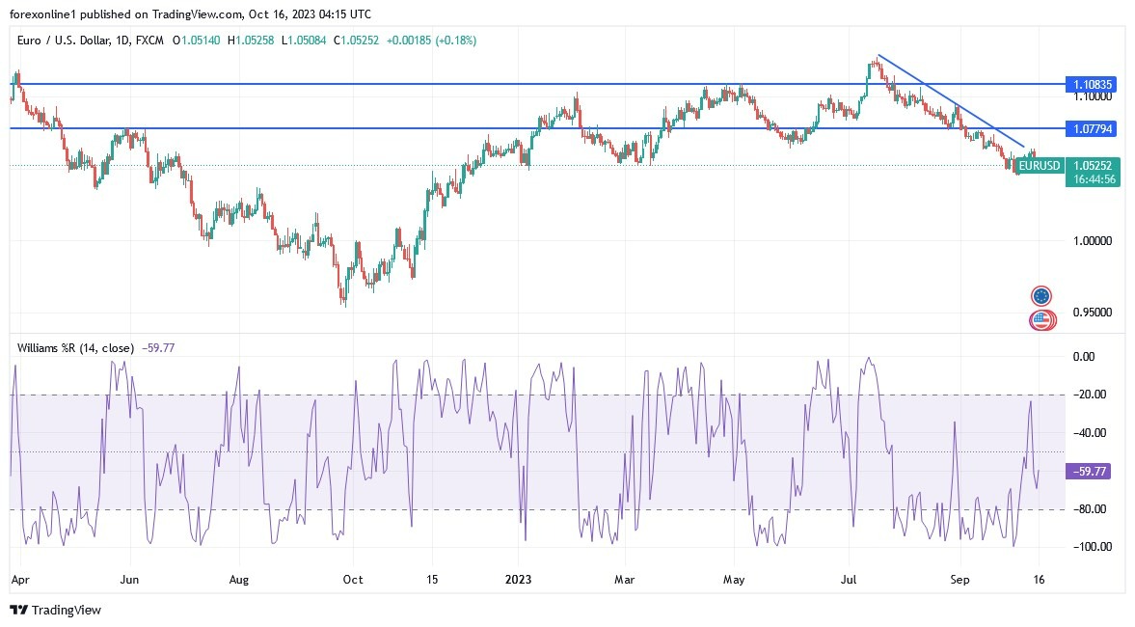The image size is (1135, 627).
Task: Open TradingView via the bottom-left logo
Action: pyautogui.click(x=53, y=611)
